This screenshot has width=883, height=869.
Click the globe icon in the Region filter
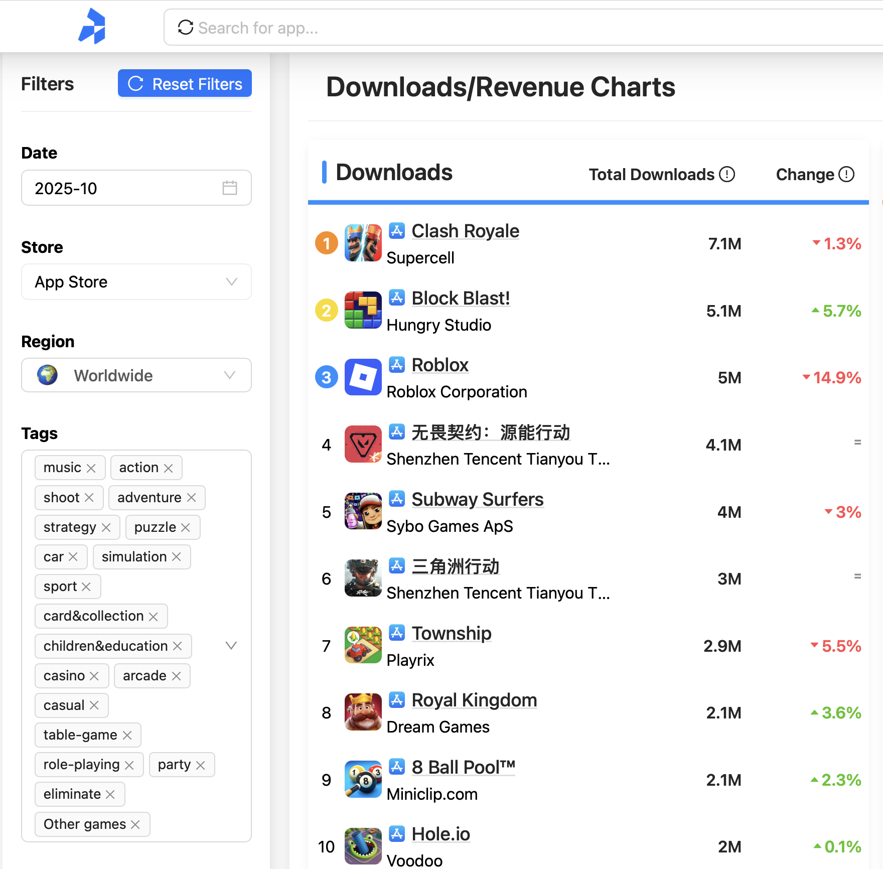47,375
